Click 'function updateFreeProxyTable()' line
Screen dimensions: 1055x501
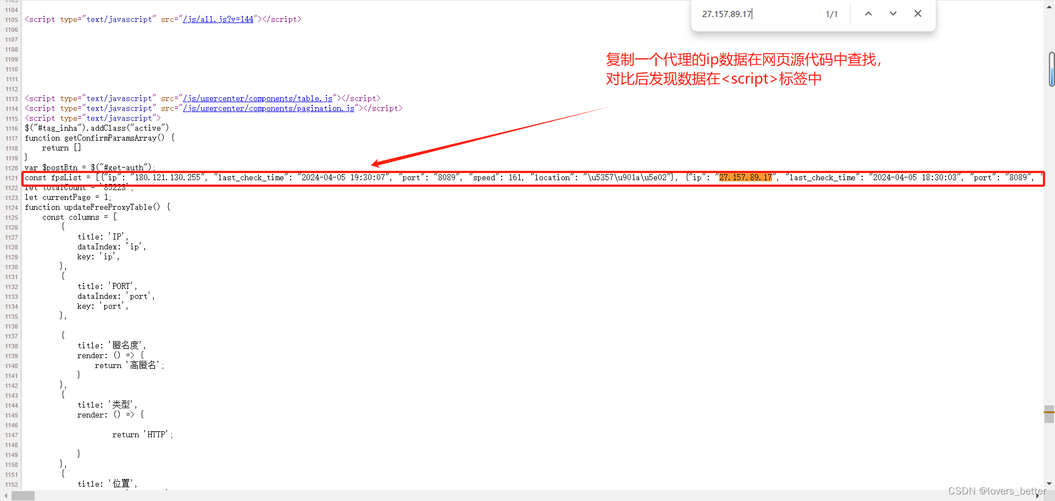coord(97,207)
